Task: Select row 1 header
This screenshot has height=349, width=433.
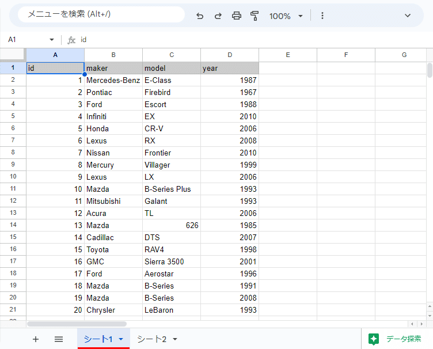Action: click(13, 68)
